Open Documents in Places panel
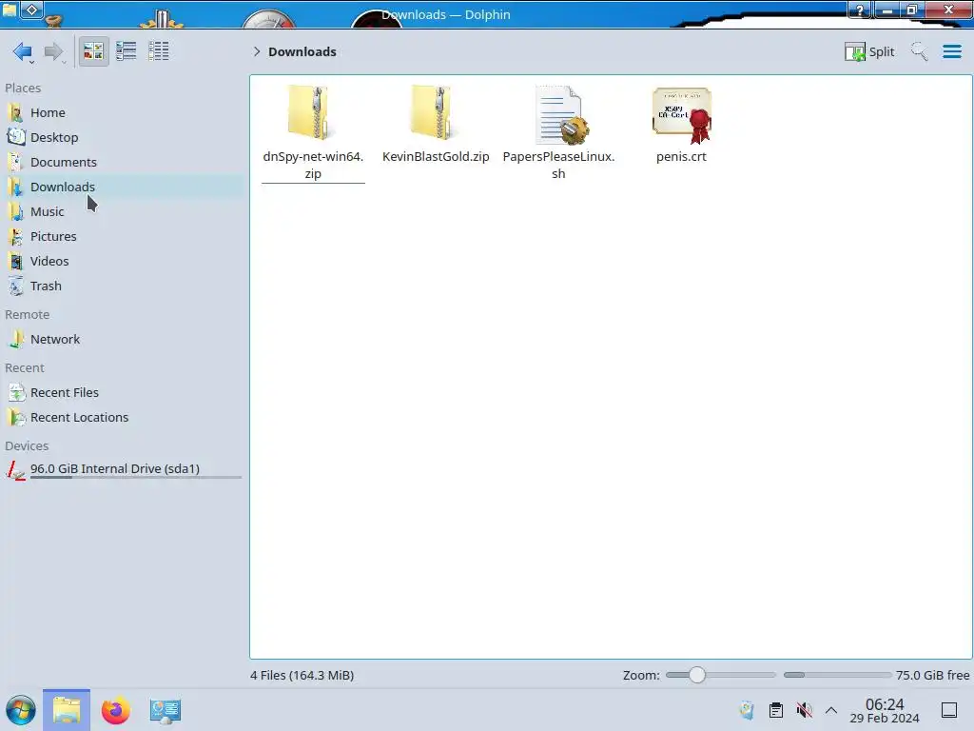This screenshot has width=974, height=731. (123, 162)
